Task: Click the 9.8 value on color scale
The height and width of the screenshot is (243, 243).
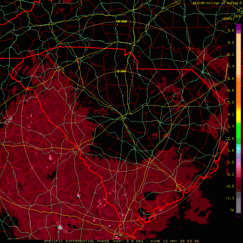Action: tap(231, 30)
